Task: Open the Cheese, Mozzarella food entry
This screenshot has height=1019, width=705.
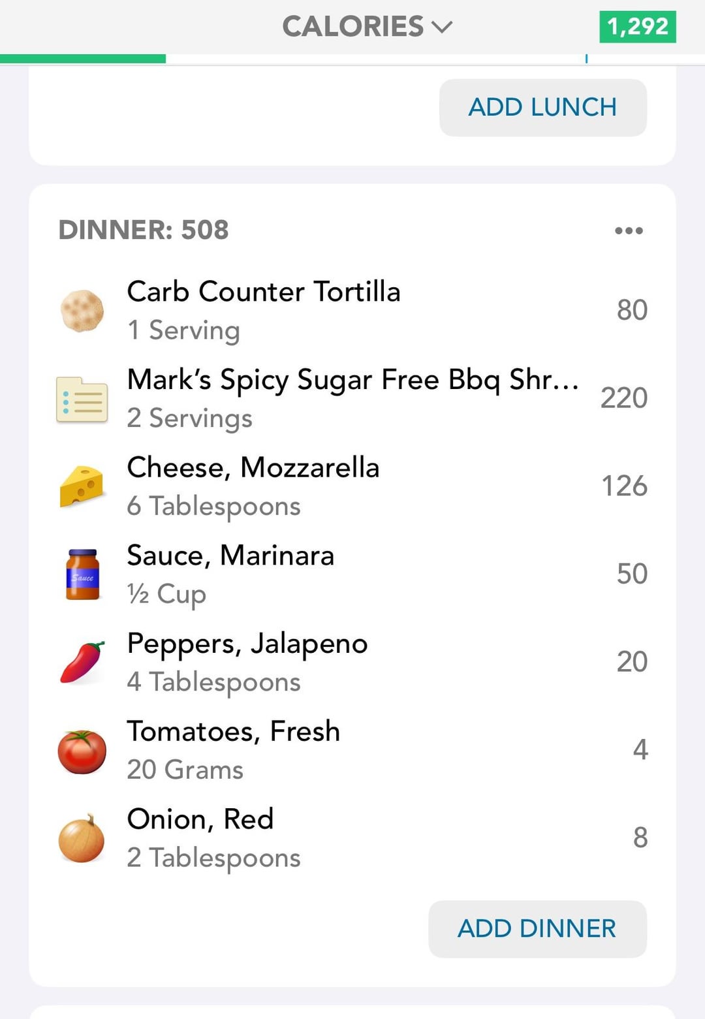Action: pos(352,486)
